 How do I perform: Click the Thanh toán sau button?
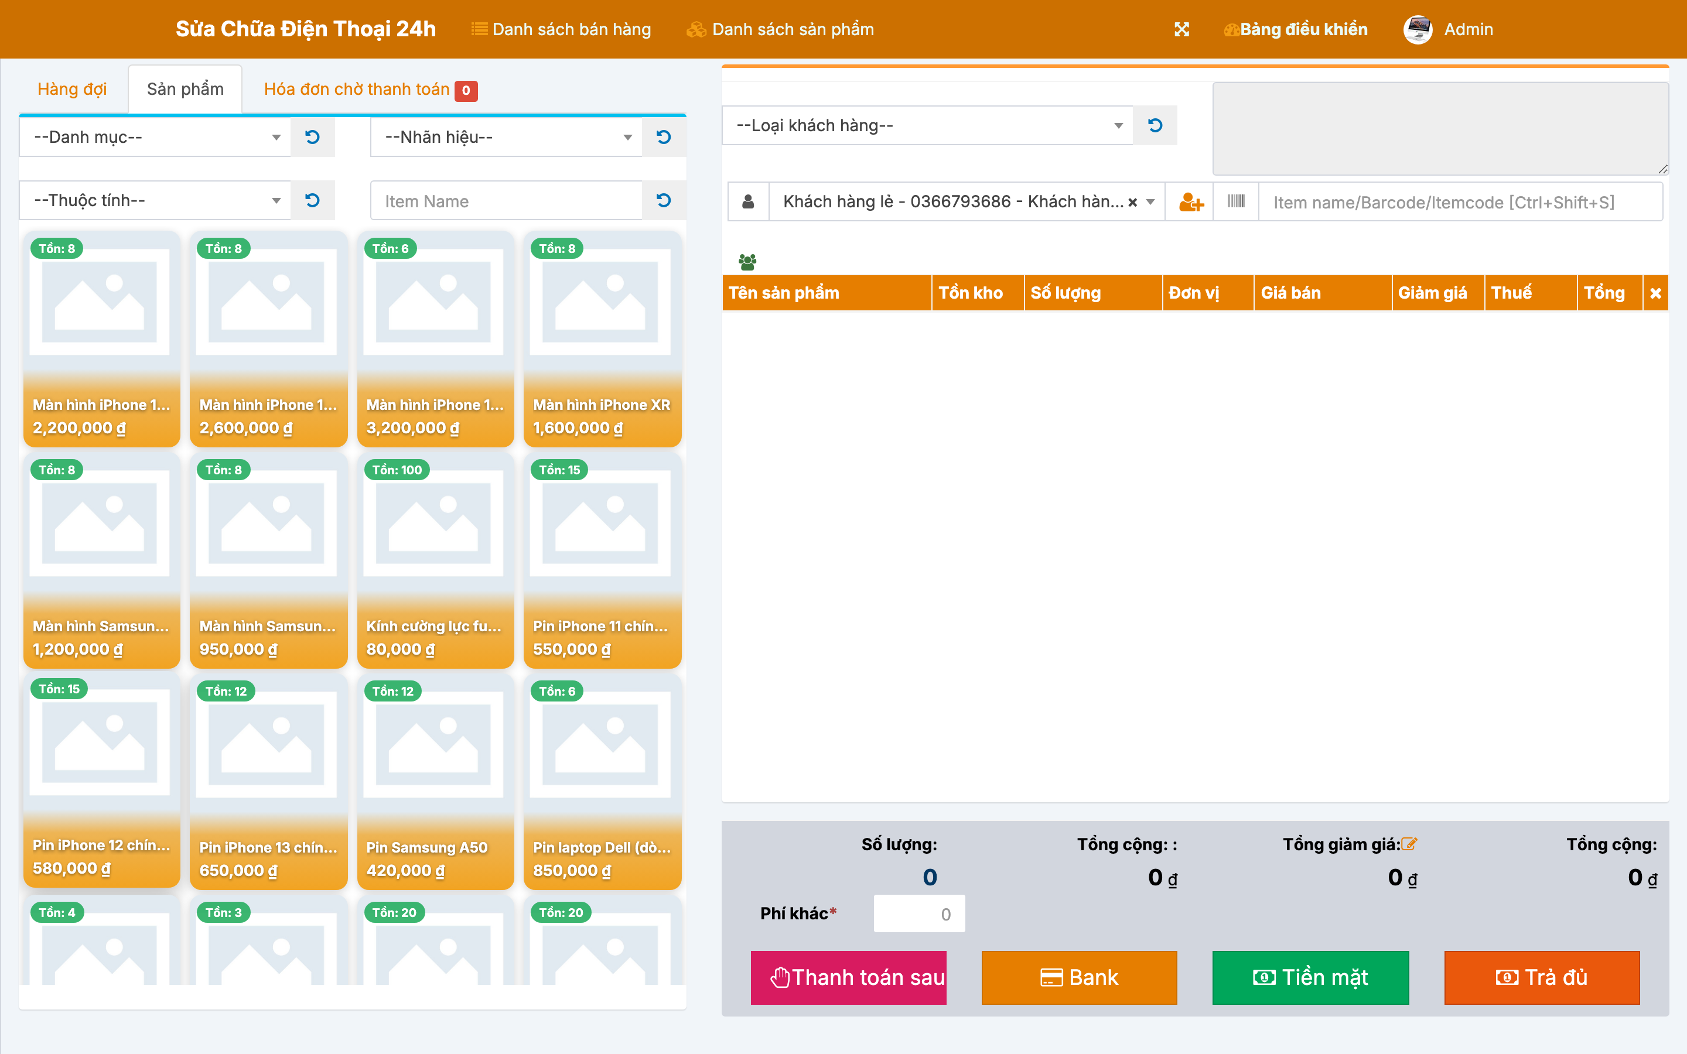click(x=848, y=977)
